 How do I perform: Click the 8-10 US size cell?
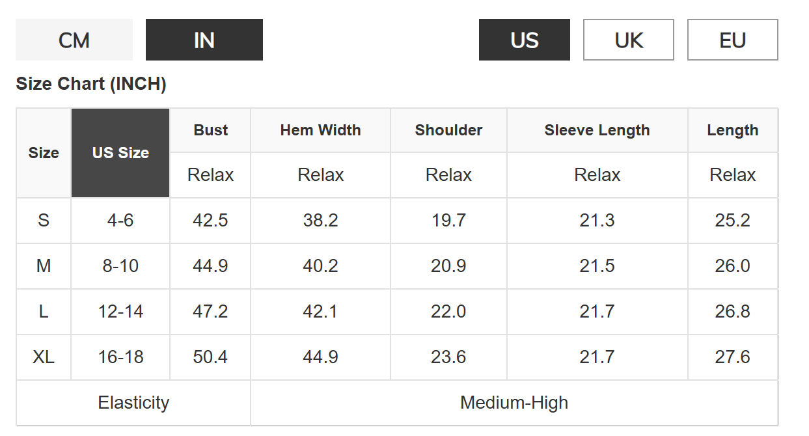coord(120,266)
